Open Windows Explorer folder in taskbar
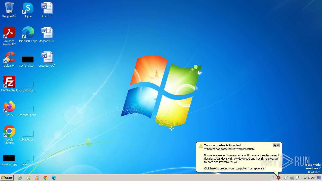322x181 pixels. click(28, 178)
